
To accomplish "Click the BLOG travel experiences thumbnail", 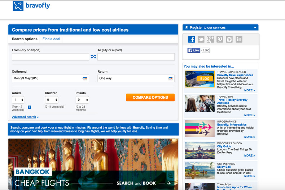I will pos(199,79).
